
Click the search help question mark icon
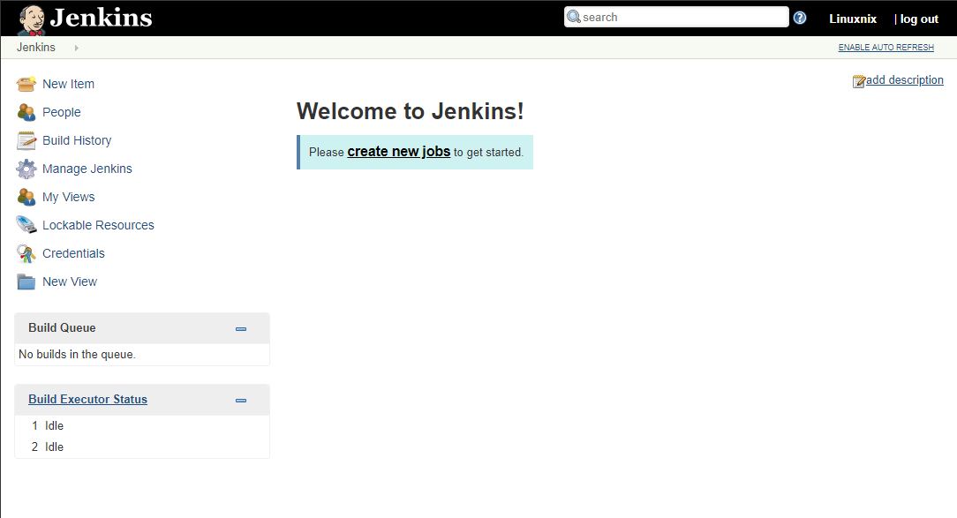[800, 18]
